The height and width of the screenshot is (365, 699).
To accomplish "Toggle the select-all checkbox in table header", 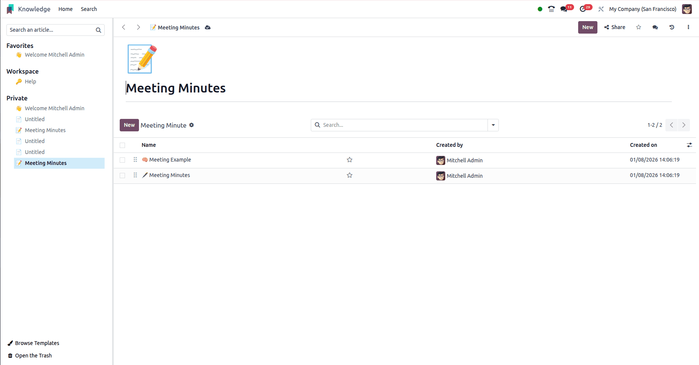I will click(122, 145).
